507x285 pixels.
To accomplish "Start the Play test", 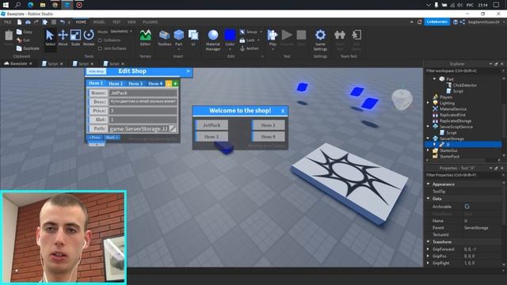I will tap(273, 35).
